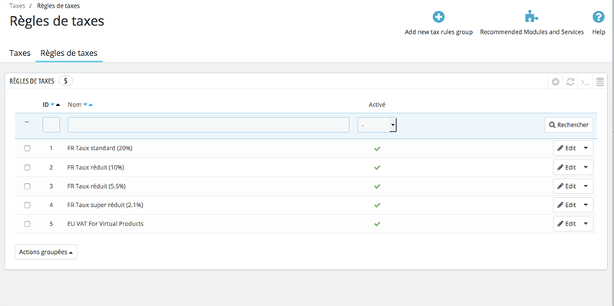Image resolution: width=614 pixels, height=306 pixels.
Task: Expand Edit dropdown arrow for FR Taux réduit (5.5%)
Action: (x=586, y=186)
